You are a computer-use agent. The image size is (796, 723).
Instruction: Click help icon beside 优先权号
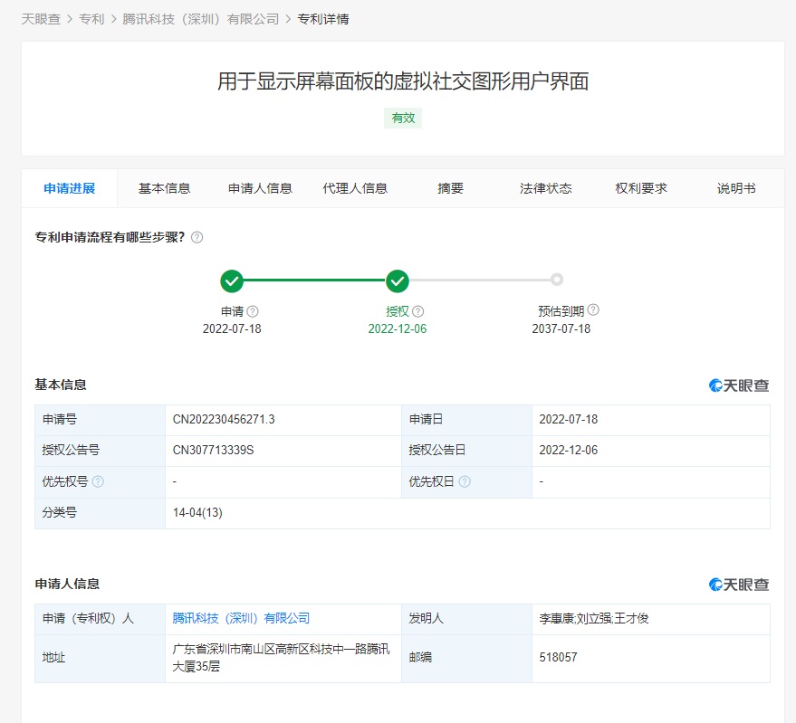click(x=98, y=481)
